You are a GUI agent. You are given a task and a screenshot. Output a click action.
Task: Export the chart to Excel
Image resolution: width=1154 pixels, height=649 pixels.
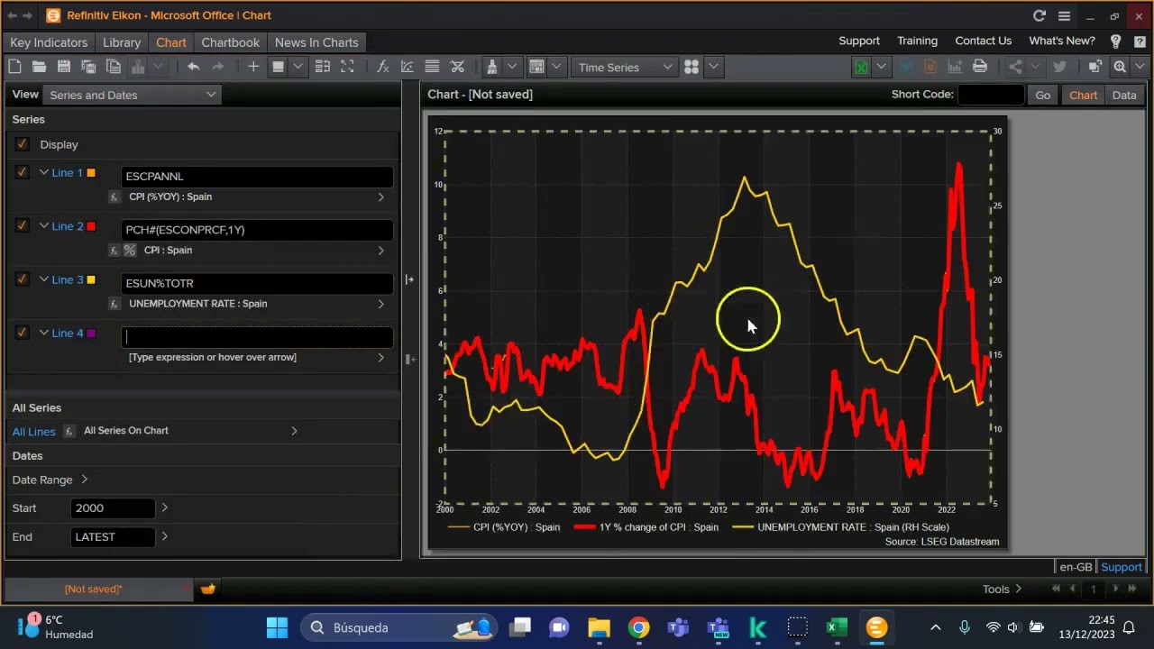(x=861, y=67)
